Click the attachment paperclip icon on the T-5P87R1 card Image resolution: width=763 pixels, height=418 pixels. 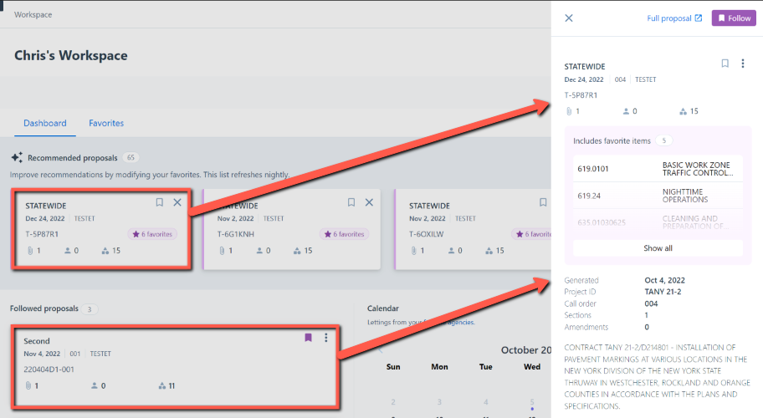29,251
